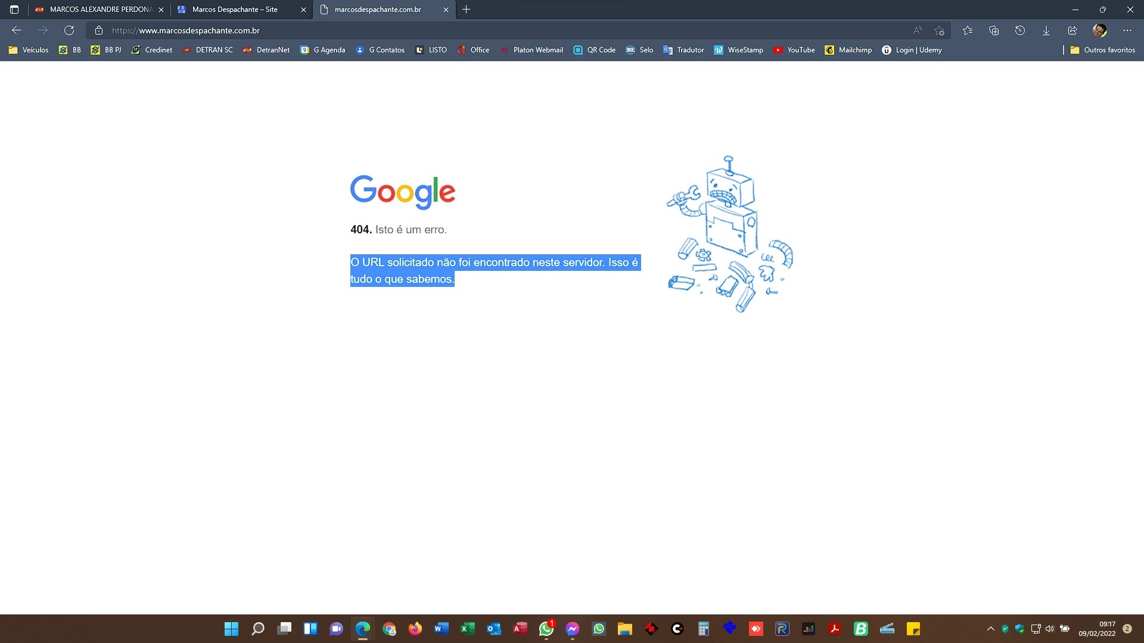Open the Platon Webmail bookmark
The width and height of the screenshot is (1144, 643).
531,50
